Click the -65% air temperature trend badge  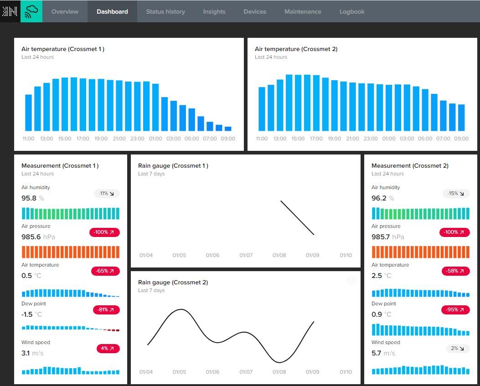pos(105,271)
